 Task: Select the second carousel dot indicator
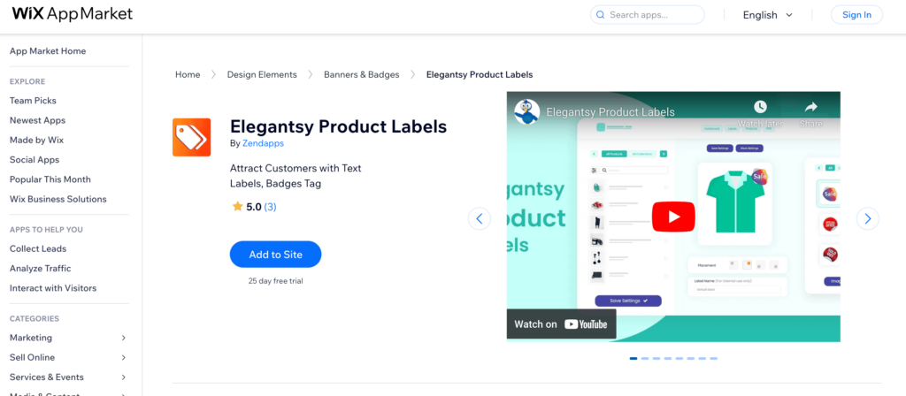pyautogui.click(x=645, y=359)
